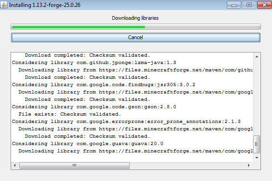
Task: Click the horizontal scrollbar track right of thumb
Action: point(187,165)
